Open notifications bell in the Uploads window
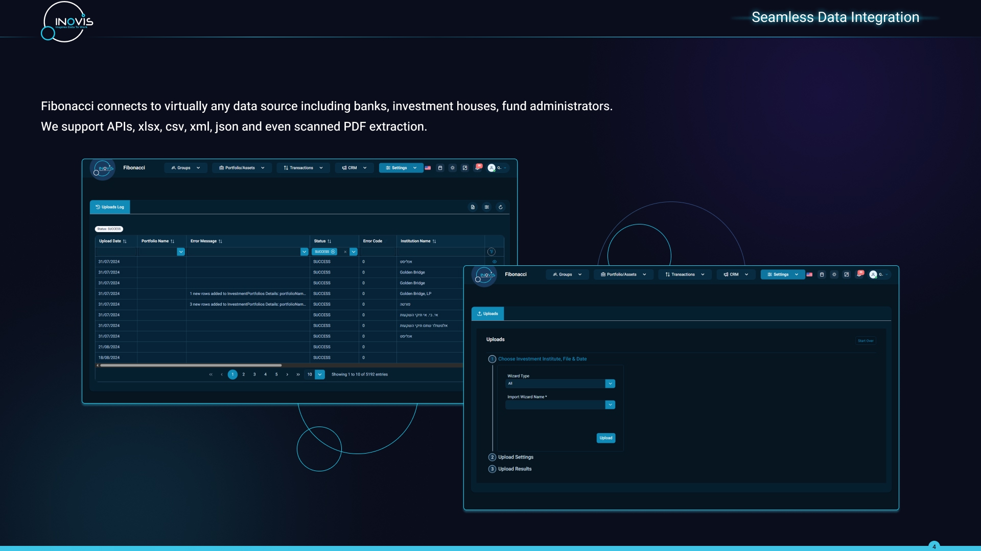The height and width of the screenshot is (551, 981). 859,274
